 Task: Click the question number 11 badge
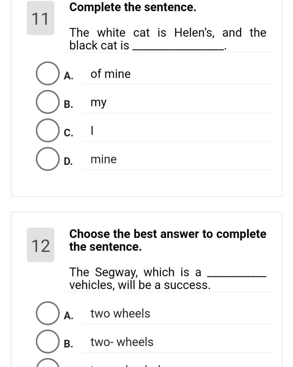point(41,19)
